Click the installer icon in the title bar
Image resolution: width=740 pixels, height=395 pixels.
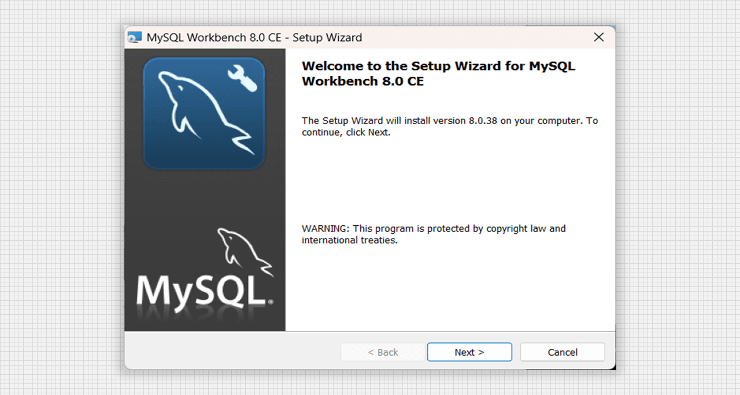pos(135,38)
